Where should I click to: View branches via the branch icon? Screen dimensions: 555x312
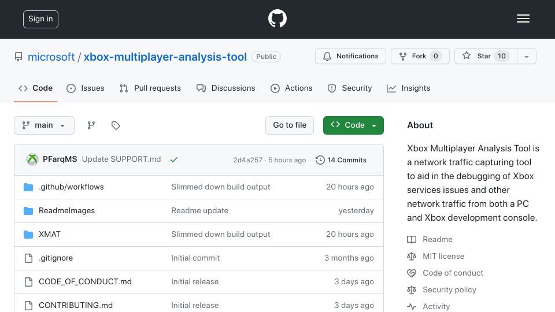pos(91,125)
